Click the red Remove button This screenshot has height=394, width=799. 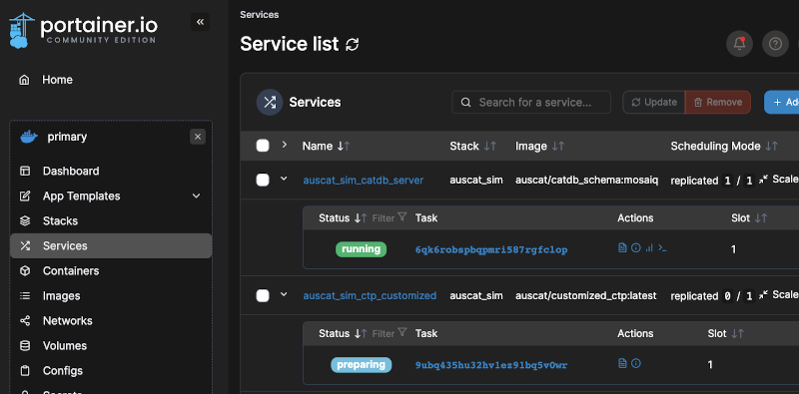(x=717, y=103)
